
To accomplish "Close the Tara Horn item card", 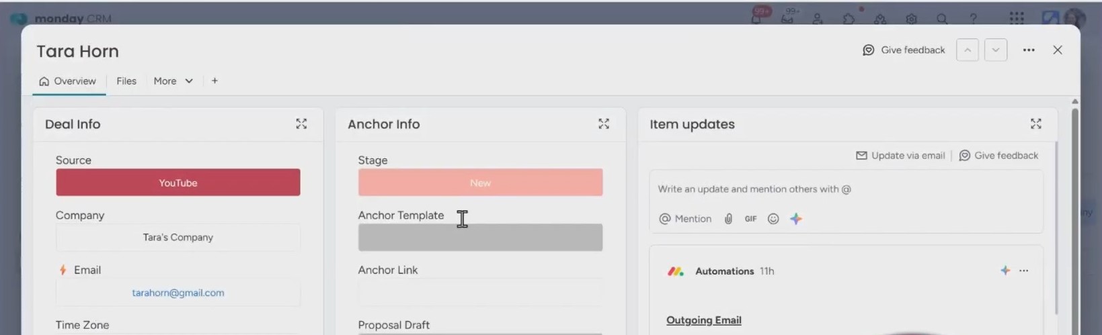I will pyautogui.click(x=1058, y=50).
